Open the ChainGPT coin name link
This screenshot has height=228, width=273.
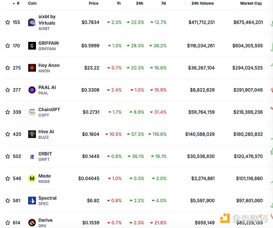pos(49,110)
